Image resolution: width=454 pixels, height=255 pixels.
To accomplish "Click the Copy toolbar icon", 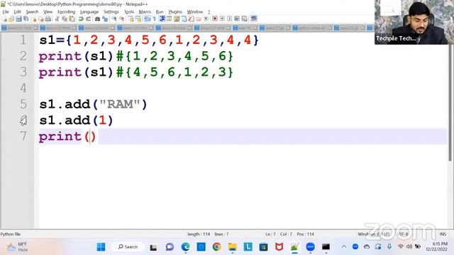I will [65, 19].
